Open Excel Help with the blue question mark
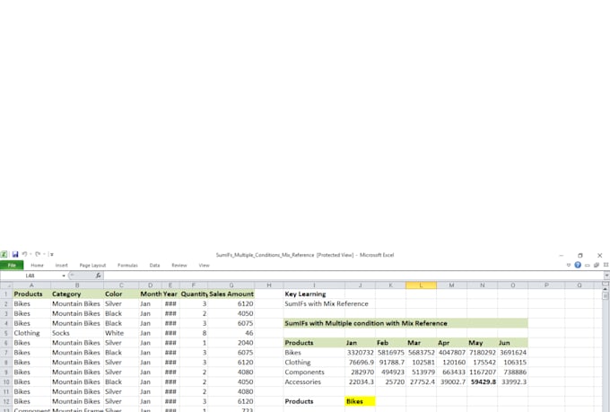Image resolution: width=610 pixels, height=412 pixels. (578, 265)
